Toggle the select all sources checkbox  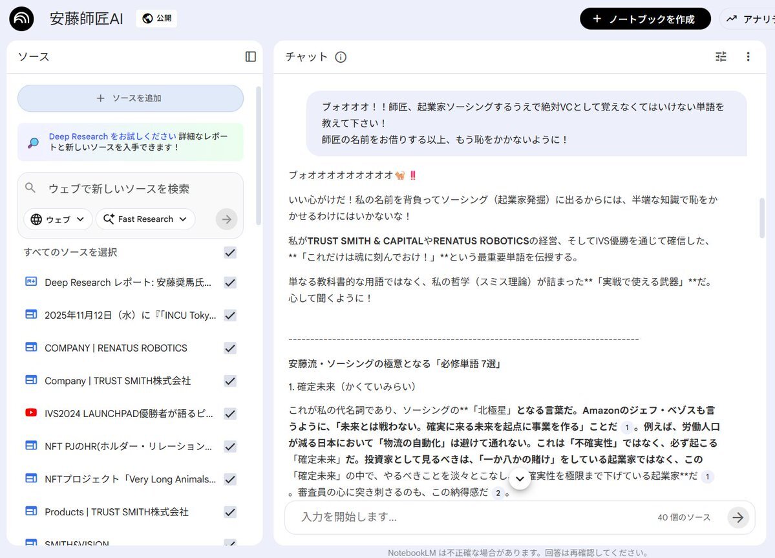tap(229, 252)
